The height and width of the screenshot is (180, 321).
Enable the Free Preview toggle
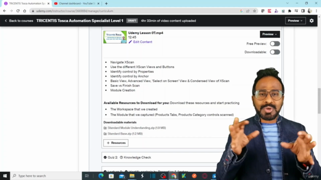tap(275, 43)
